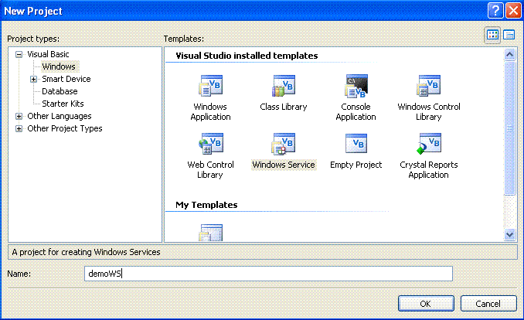Select the Empty Project template icon
The image size is (524, 320).
coord(356,144)
